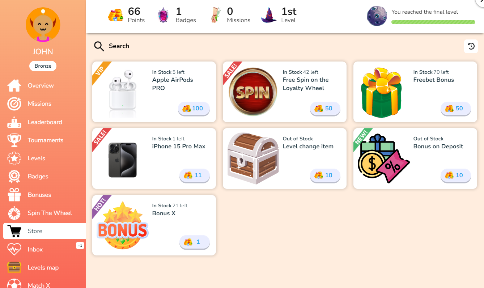Open Inbox via the heart pulse icon
Image resolution: width=484 pixels, height=288 pixels.
[14, 249]
